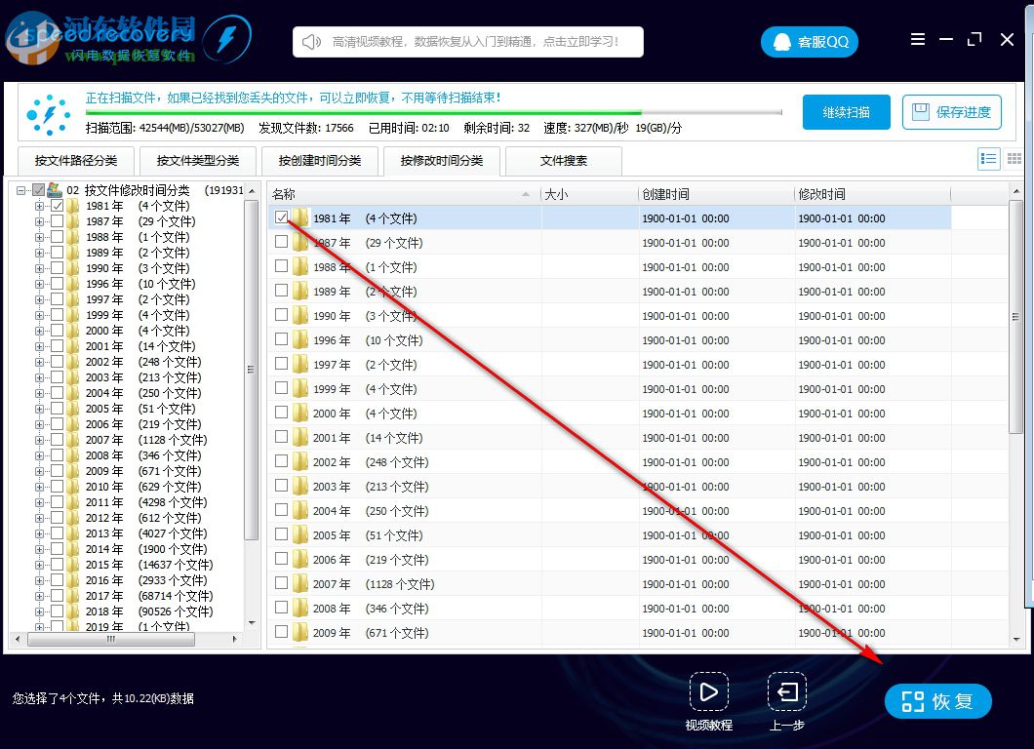Click the 继续扫描 button
The height and width of the screenshot is (749, 1034).
(846, 112)
